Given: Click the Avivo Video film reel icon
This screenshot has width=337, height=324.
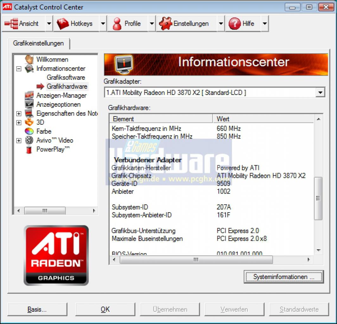Looking at the screenshot, I should tap(29, 140).
